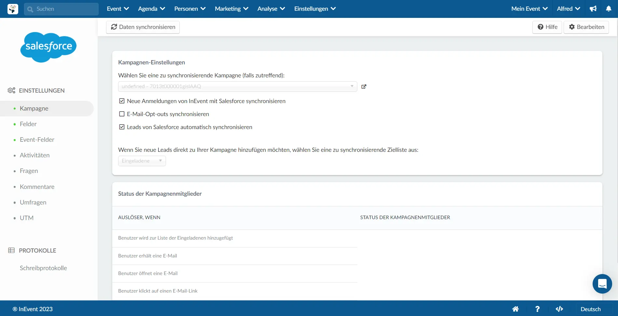618x316 pixels.
Task: Select Kampagne in the sidebar
Action: [x=47, y=109]
